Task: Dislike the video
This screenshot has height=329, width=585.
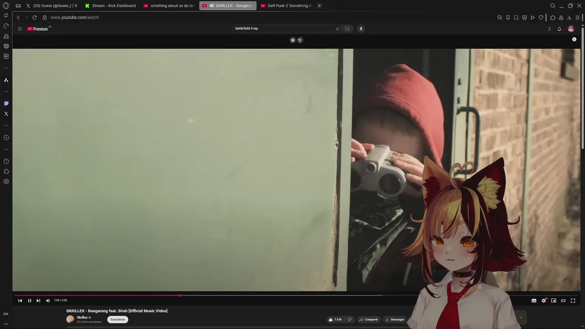Action: tap(350, 319)
